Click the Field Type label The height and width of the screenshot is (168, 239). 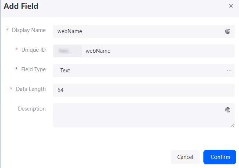coord(33,69)
